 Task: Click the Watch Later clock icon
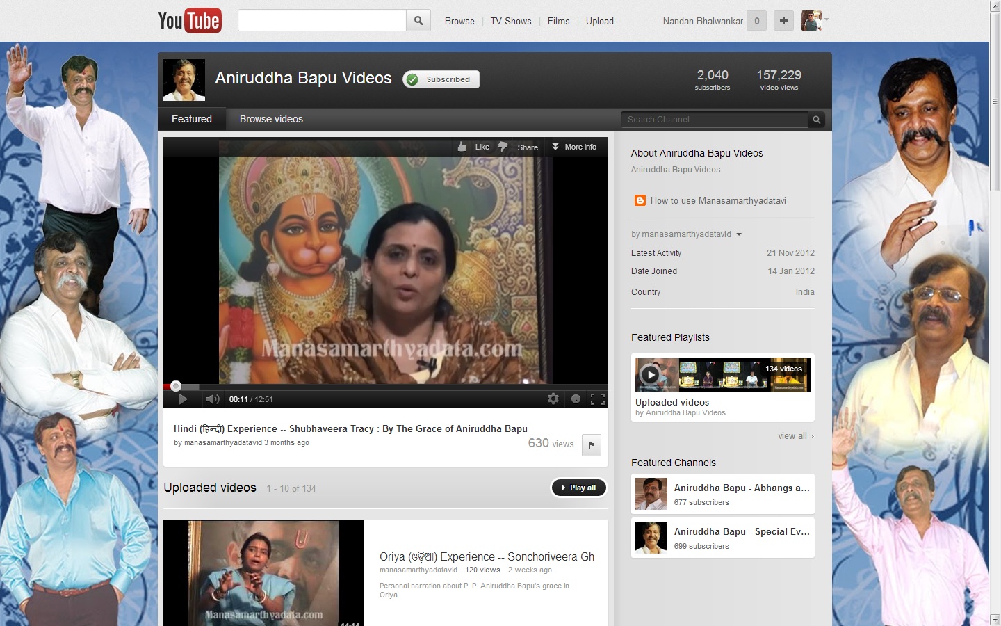click(x=576, y=399)
